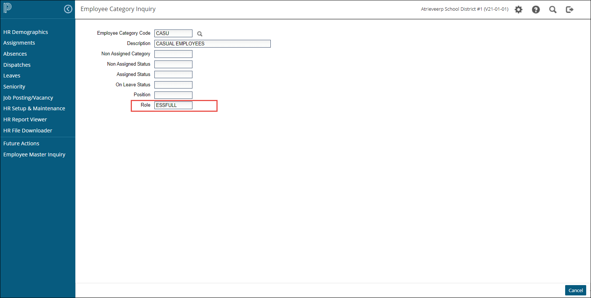Open help with the question mark icon
The image size is (591, 298).
[536, 10]
